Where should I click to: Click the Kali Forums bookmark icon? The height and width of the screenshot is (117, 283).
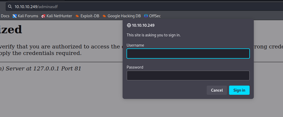15,16
